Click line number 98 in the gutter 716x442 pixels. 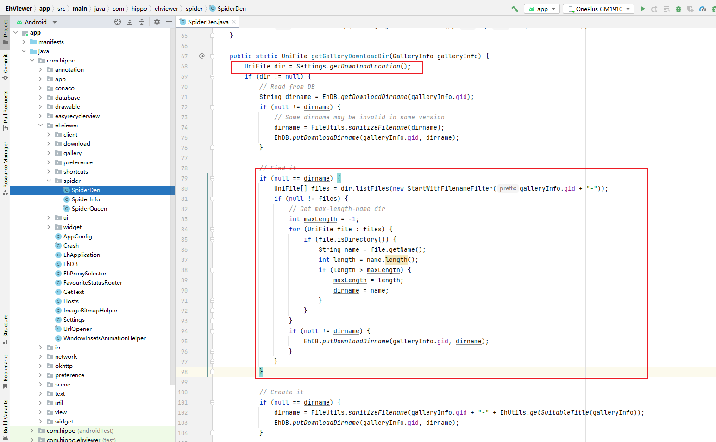[x=184, y=372]
